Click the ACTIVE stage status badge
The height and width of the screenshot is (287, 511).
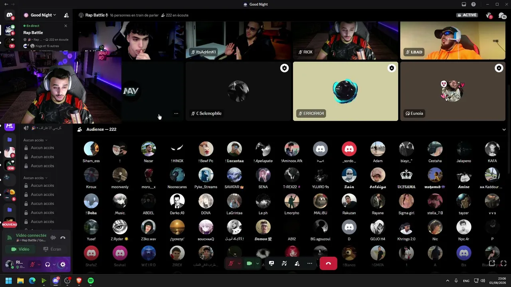pyautogui.click(x=467, y=15)
